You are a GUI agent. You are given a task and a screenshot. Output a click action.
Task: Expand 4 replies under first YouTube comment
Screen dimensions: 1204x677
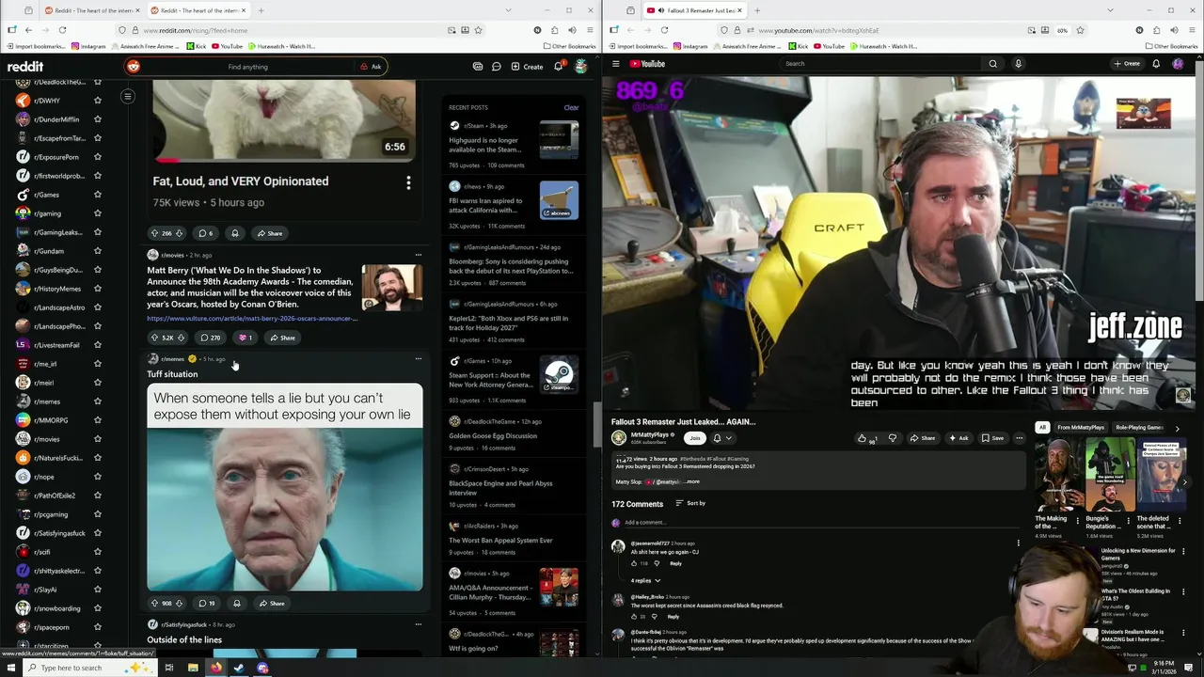645,580
